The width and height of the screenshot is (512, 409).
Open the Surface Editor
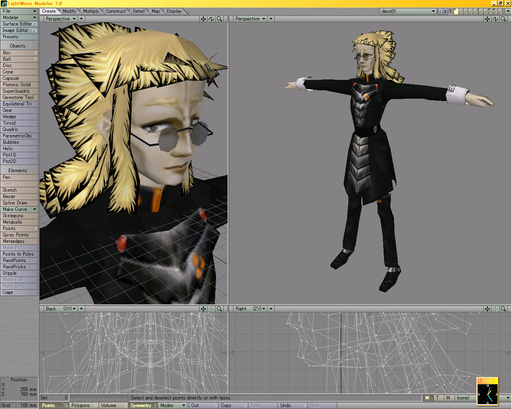[x=19, y=24]
